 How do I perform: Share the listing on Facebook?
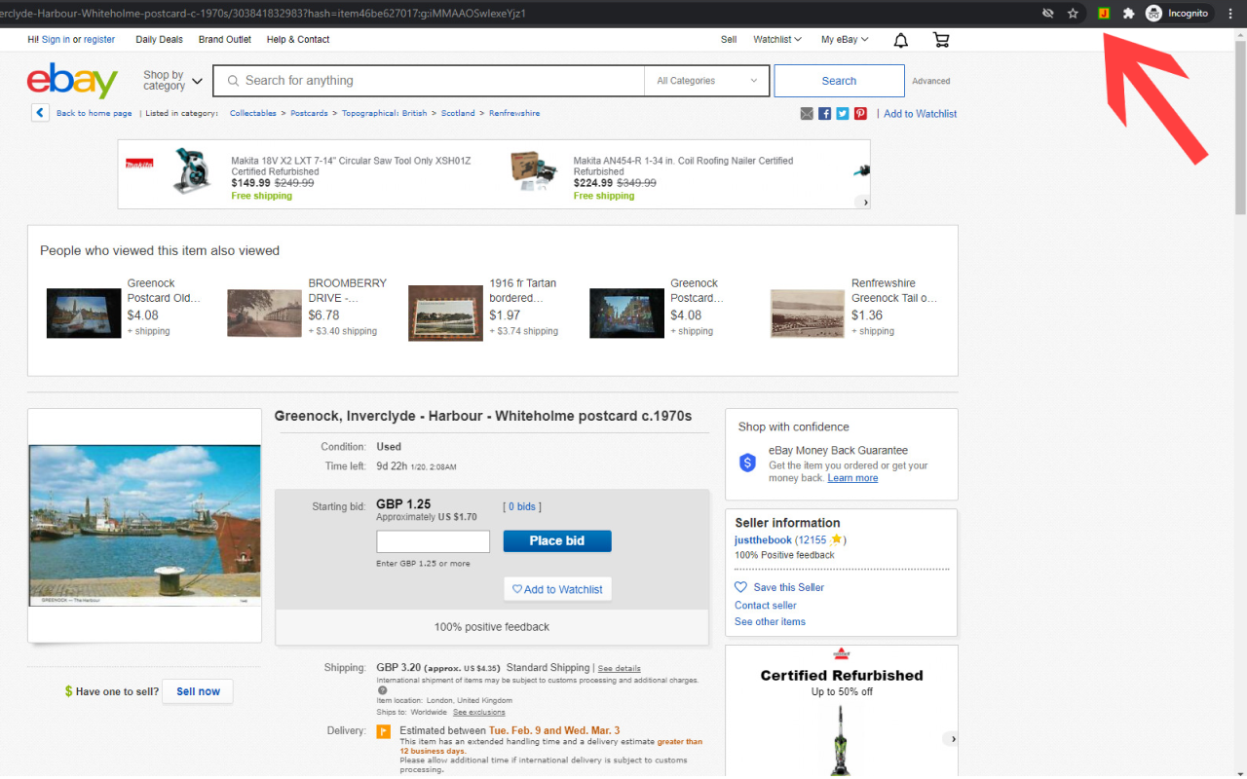tap(825, 114)
